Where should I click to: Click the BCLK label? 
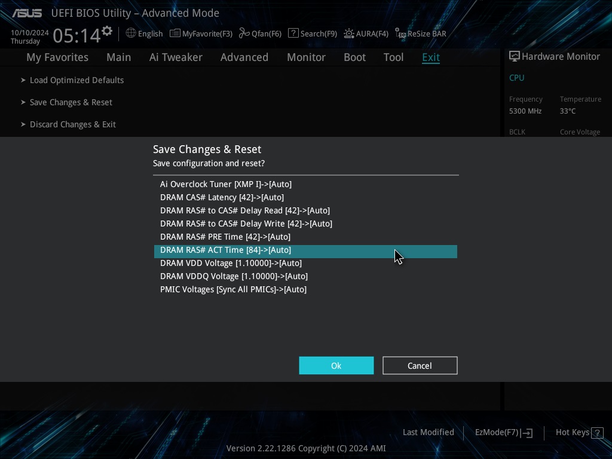[x=517, y=132]
